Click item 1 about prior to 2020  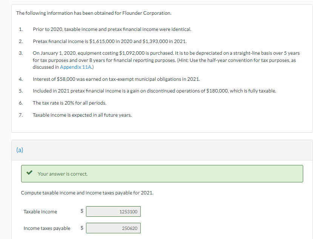(x=112, y=29)
